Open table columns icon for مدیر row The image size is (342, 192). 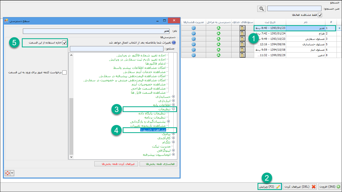pos(242,28)
